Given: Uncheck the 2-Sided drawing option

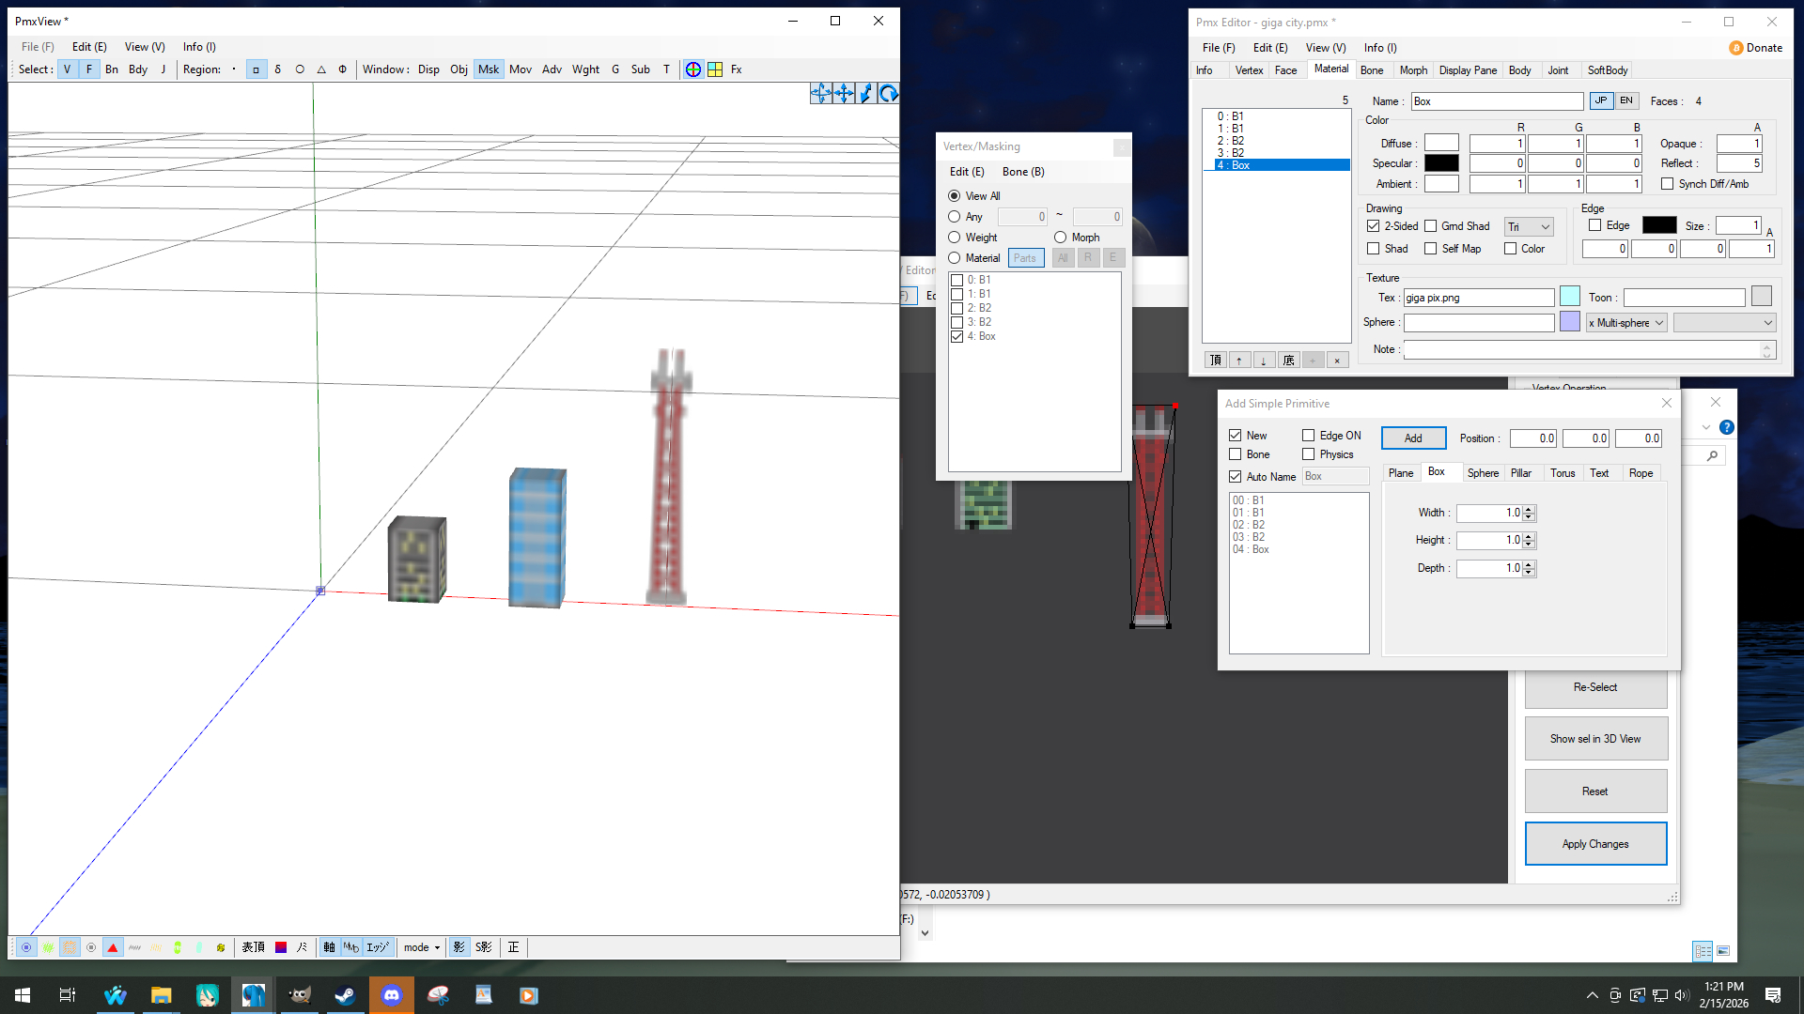Looking at the screenshot, I should 1373,226.
